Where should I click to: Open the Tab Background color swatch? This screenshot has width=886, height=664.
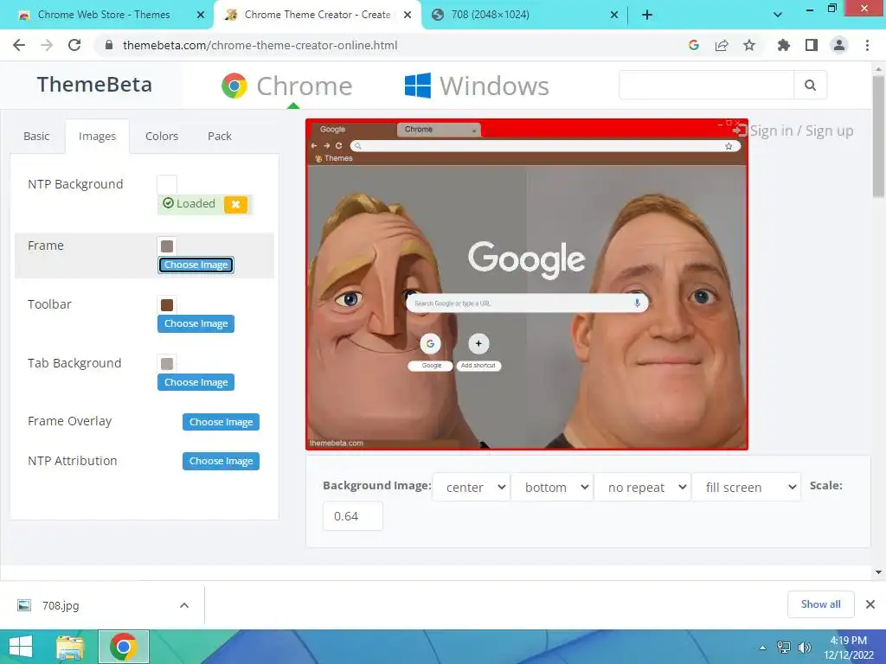[x=167, y=364]
